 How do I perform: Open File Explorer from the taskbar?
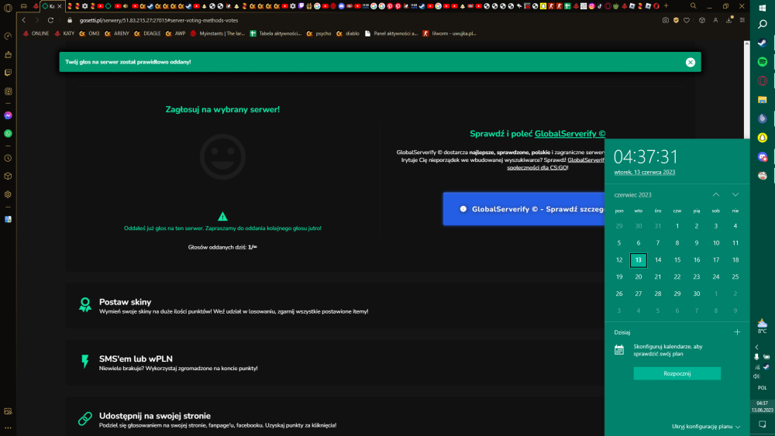[762, 99]
